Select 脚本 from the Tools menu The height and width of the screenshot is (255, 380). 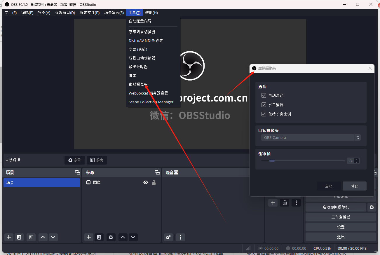pyautogui.click(x=133, y=76)
